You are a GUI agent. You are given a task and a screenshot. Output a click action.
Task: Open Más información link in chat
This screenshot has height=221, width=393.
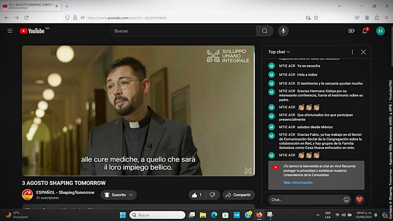coord(298,183)
